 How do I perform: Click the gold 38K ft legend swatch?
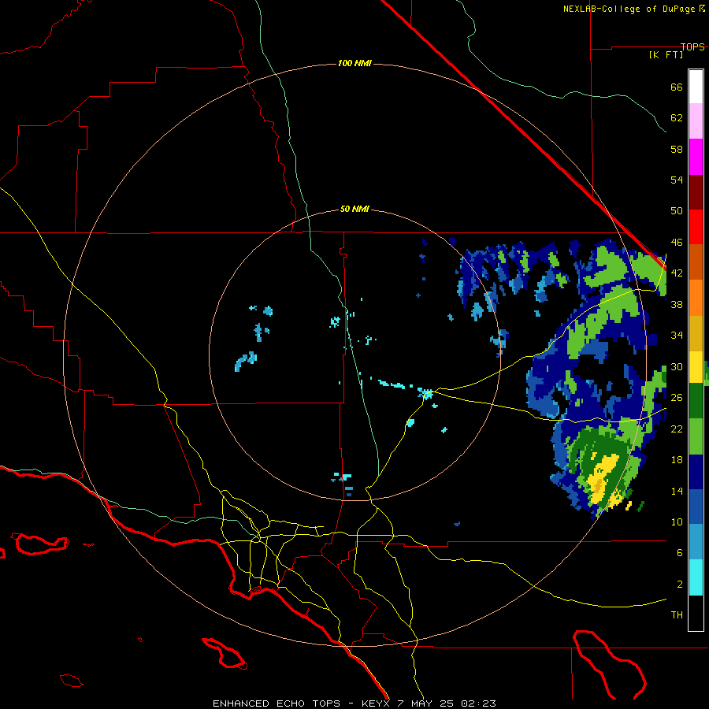(x=696, y=333)
